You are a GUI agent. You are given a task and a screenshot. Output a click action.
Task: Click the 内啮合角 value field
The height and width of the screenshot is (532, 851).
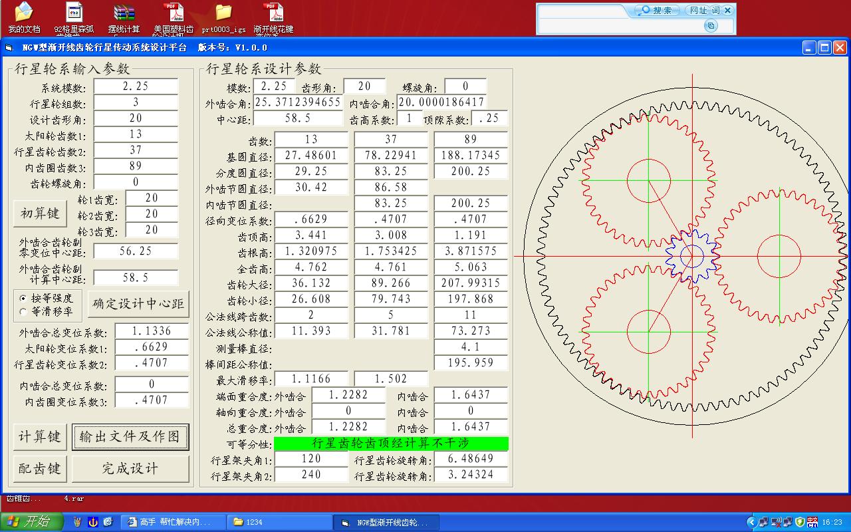click(441, 102)
